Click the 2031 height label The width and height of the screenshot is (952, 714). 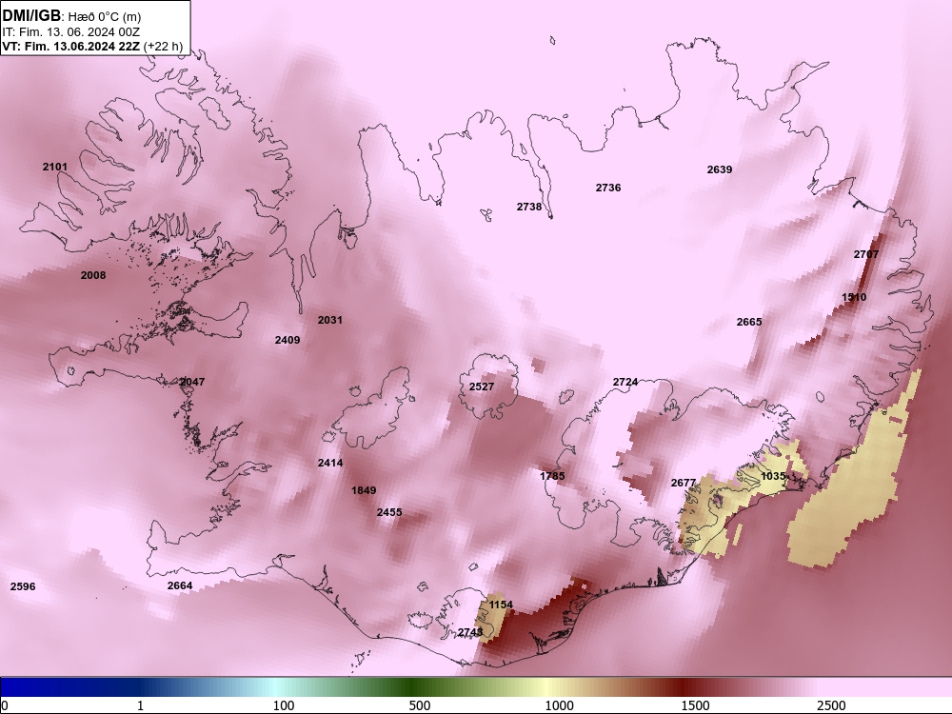tap(329, 319)
